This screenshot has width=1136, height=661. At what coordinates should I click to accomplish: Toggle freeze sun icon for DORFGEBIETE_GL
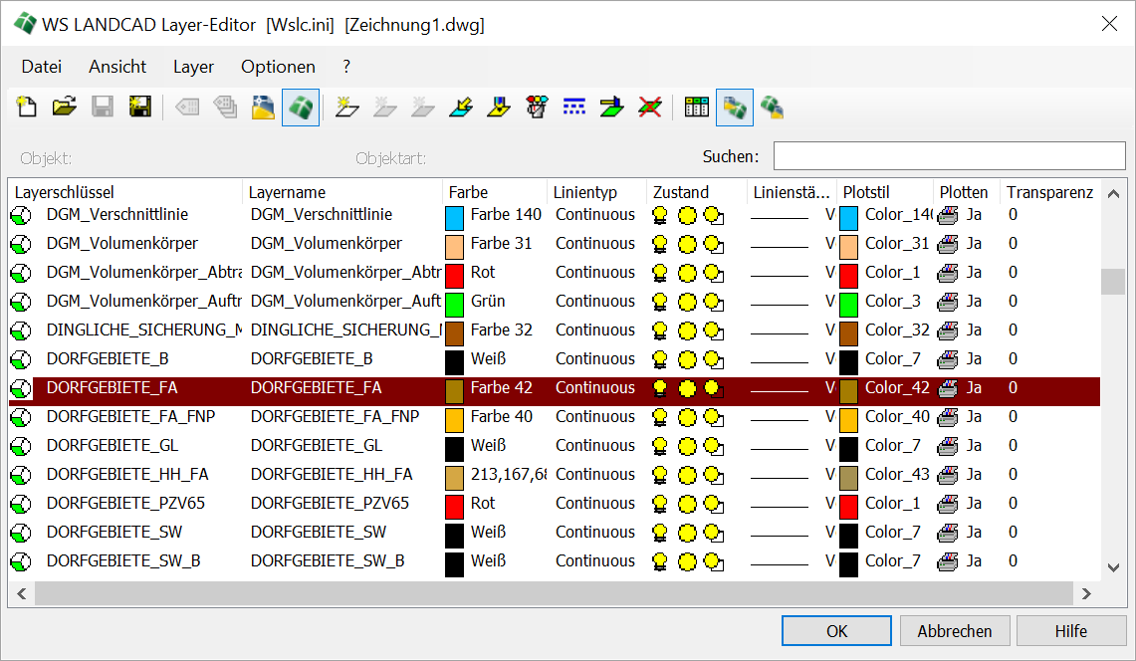(x=687, y=446)
